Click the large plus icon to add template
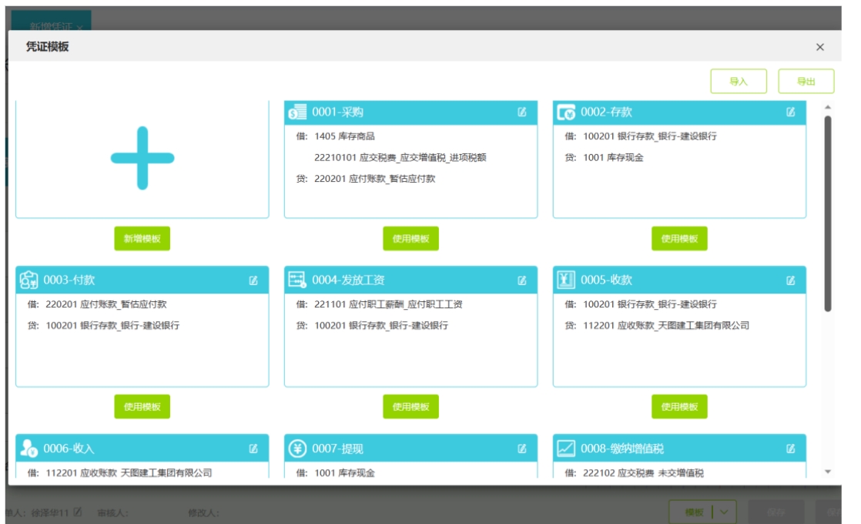This screenshot has height=524, width=861. tap(142, 158)
